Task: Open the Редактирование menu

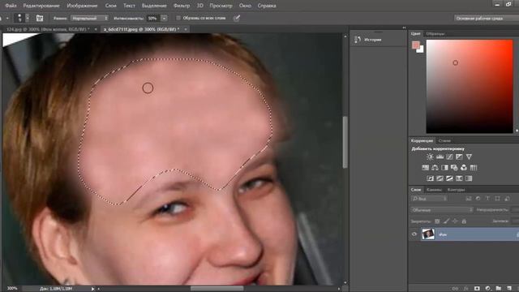Action: 41,6
